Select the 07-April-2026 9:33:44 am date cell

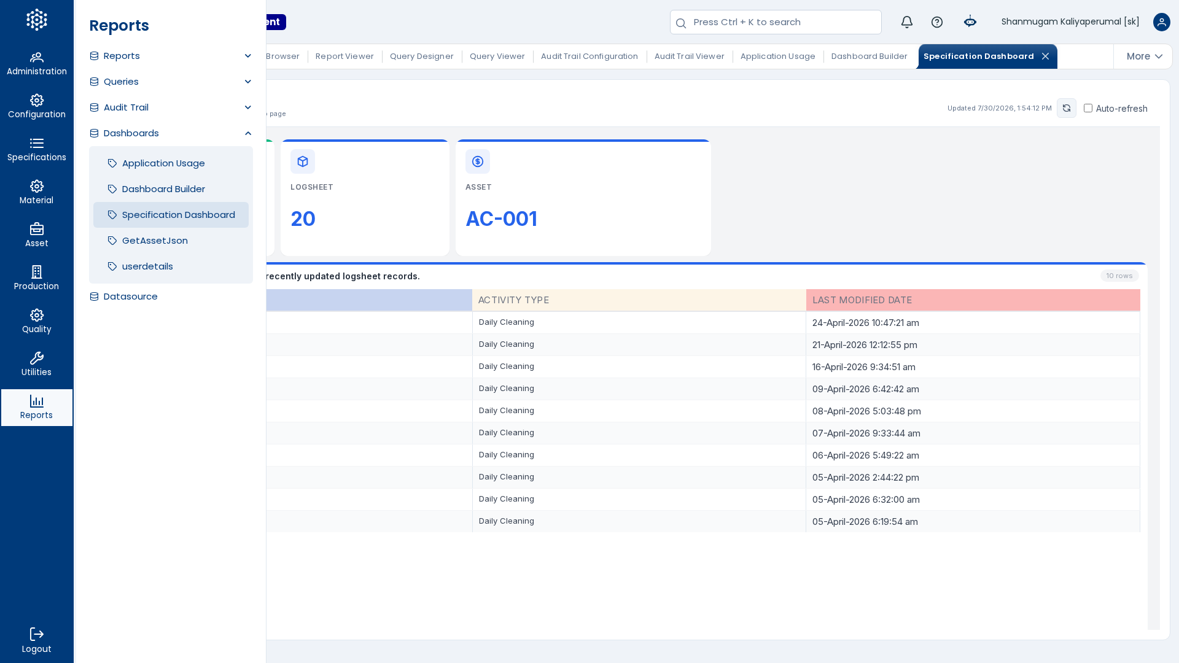973,433
